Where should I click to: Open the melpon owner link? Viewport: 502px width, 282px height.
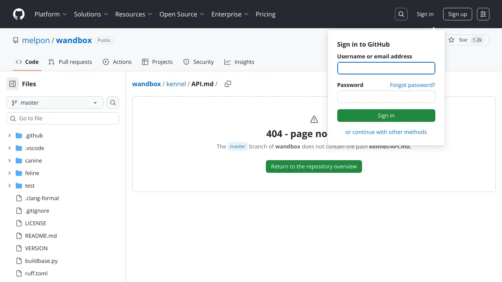pyautogui.click(x=36, y=40)
